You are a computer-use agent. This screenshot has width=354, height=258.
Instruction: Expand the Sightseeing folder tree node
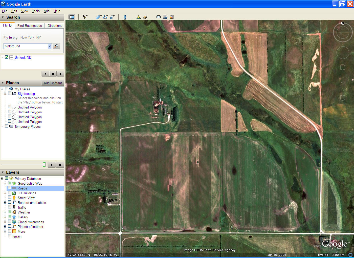tap(5, 94)
